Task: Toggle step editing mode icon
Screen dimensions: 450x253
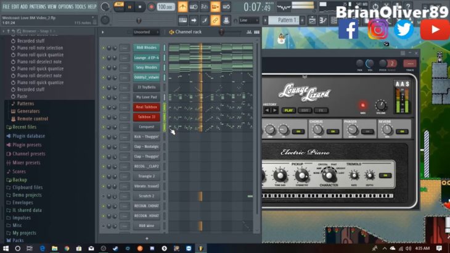Action: click(204, 20)
